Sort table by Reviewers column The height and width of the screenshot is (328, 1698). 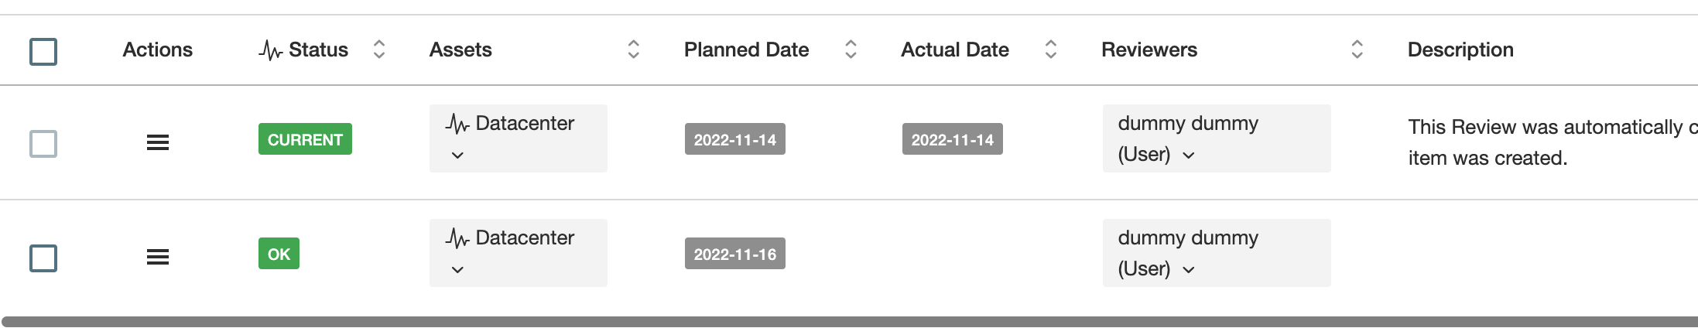point(1357,50)
